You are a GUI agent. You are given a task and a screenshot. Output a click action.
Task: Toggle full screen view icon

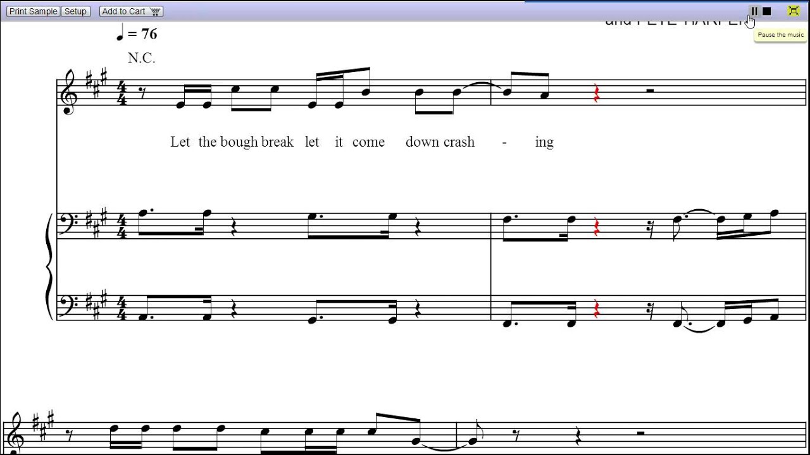[793, 11]
